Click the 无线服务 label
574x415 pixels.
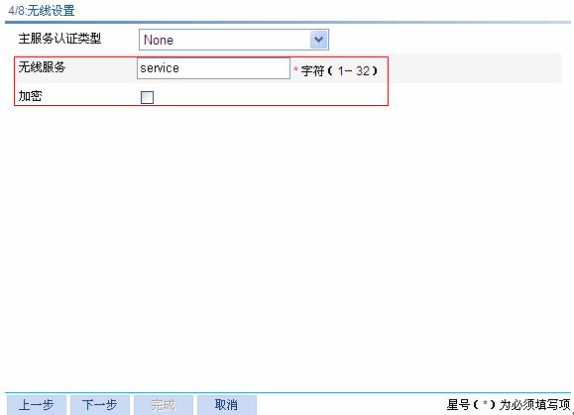click(42, 67)
